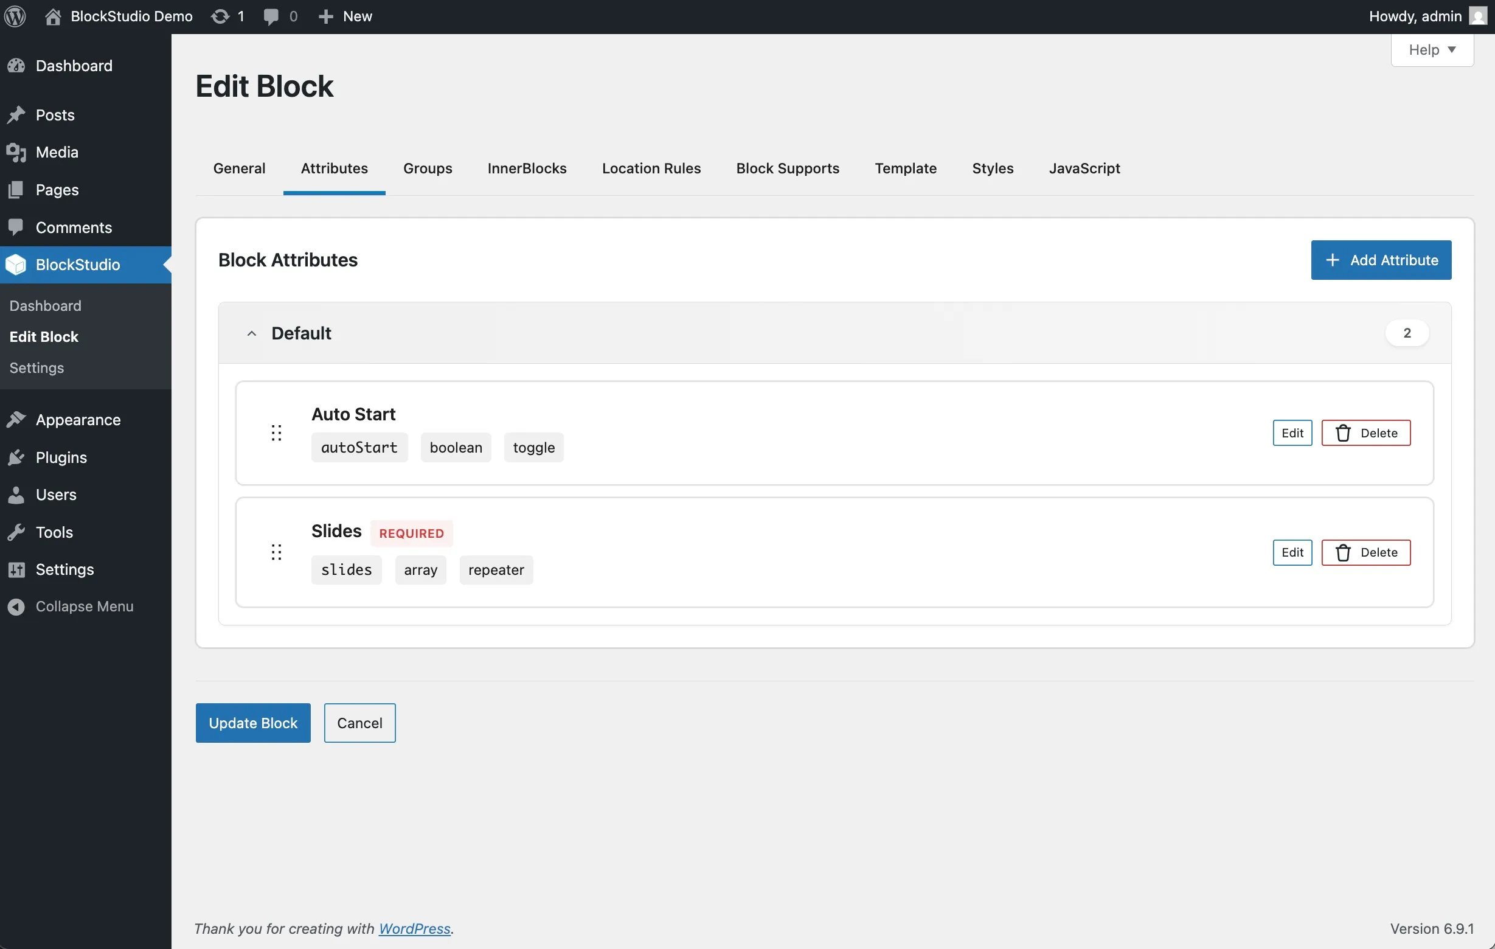Open BlockStudio submenu Dashboard
The width and height of the screenshot is (1495, 949).
tap(46, 305)
